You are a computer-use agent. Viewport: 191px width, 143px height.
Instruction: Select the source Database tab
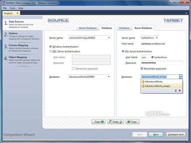click(107, 28)
